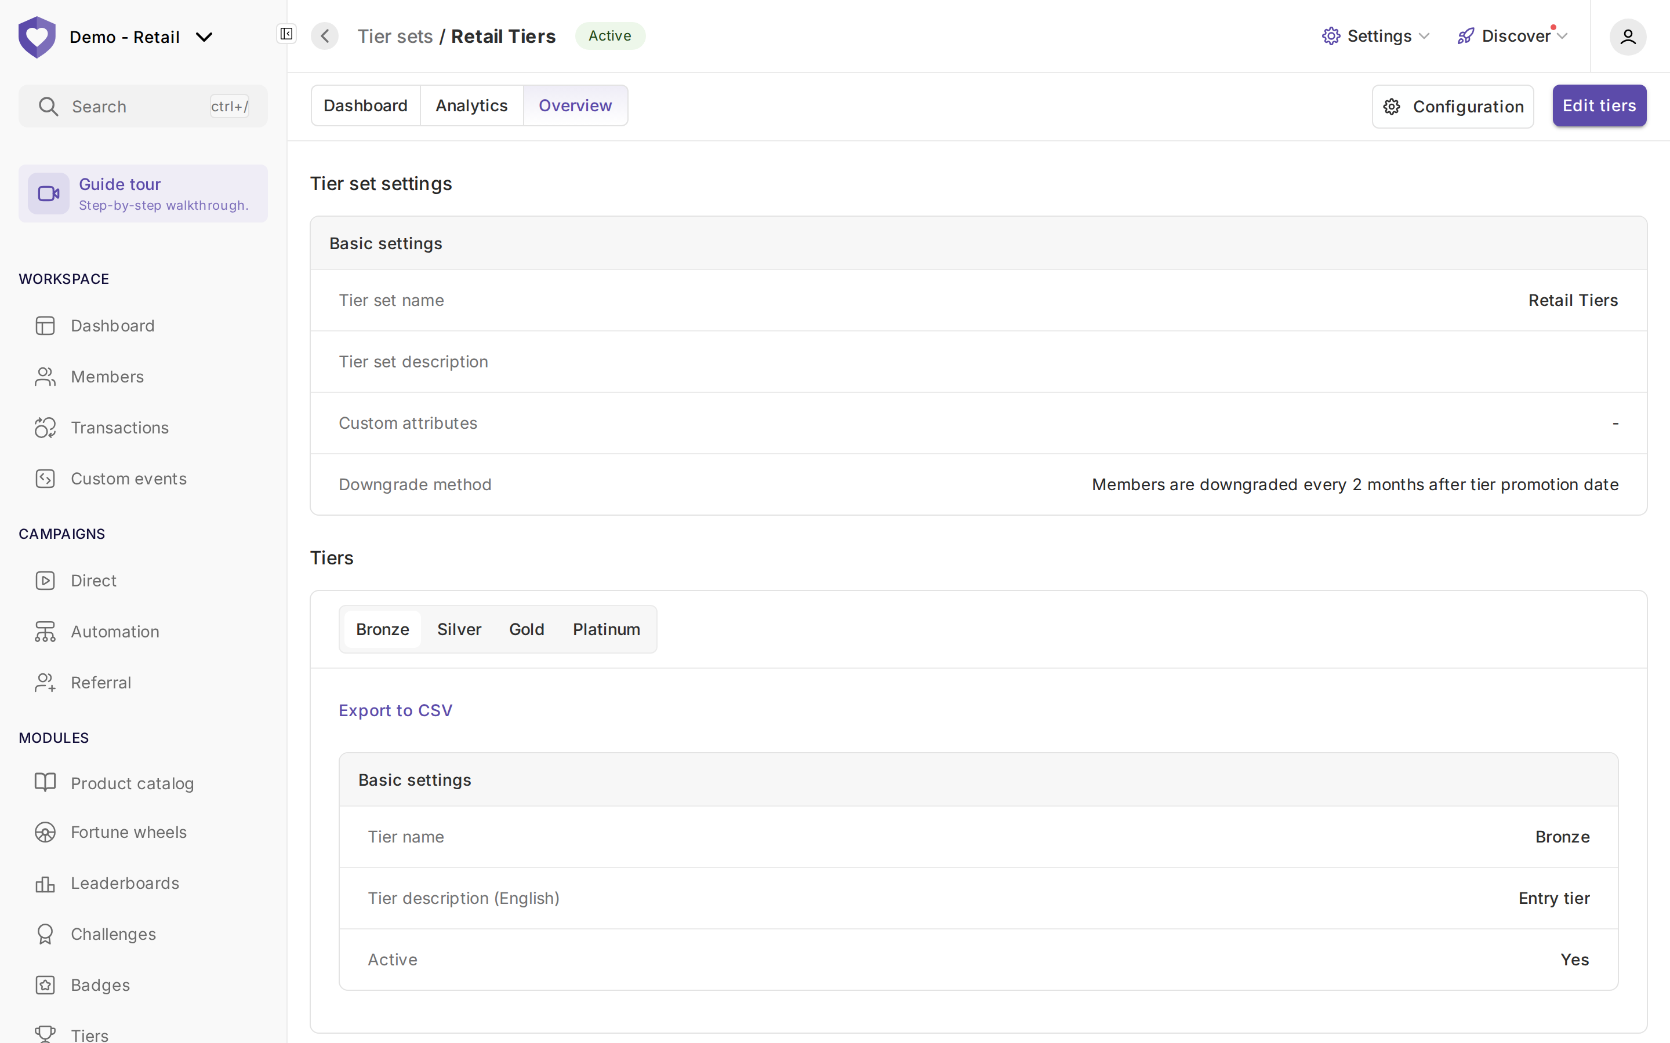Open the Members section icon
This screenshot has height=1043, width=1670.
coord(45,377)
